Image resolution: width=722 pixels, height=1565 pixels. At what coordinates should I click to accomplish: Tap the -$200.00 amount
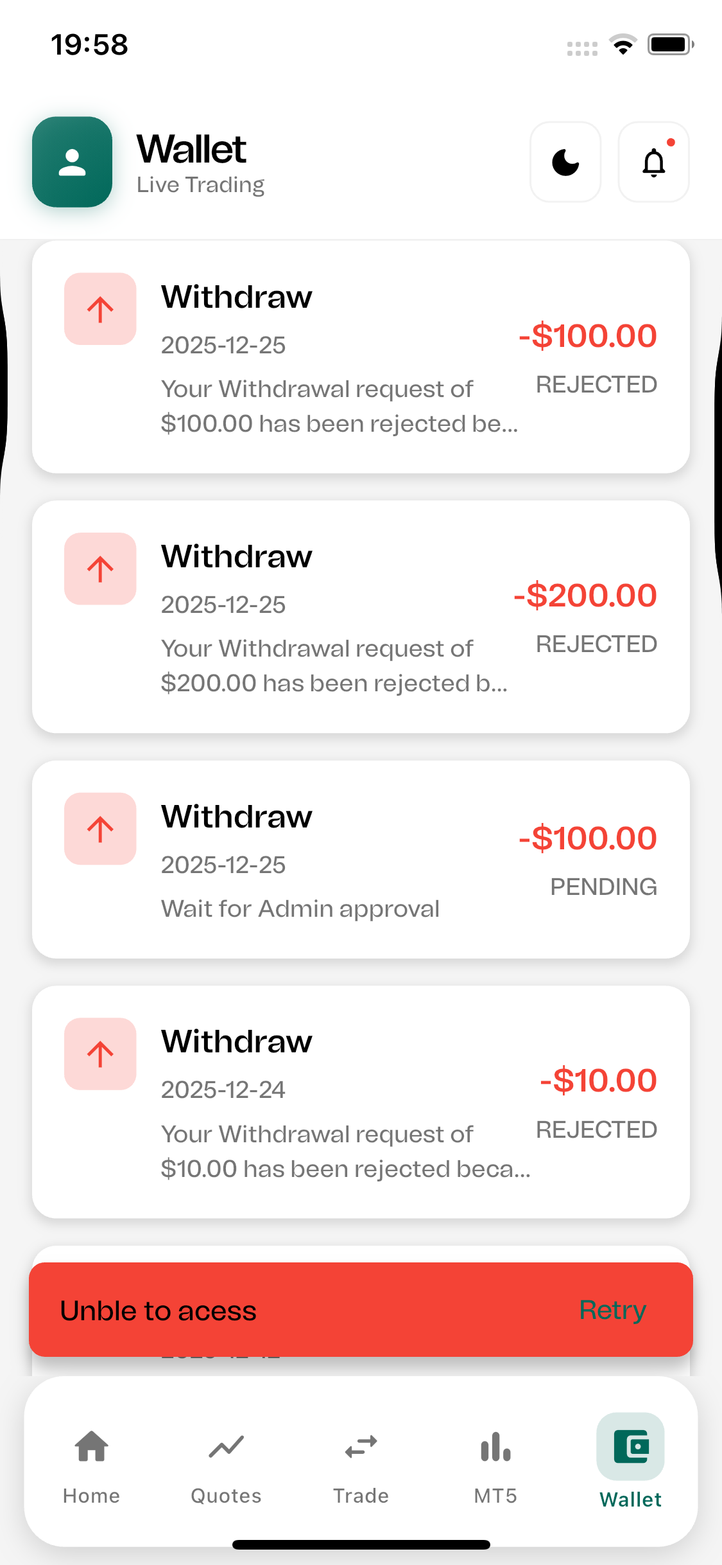(x=585, y=596)
